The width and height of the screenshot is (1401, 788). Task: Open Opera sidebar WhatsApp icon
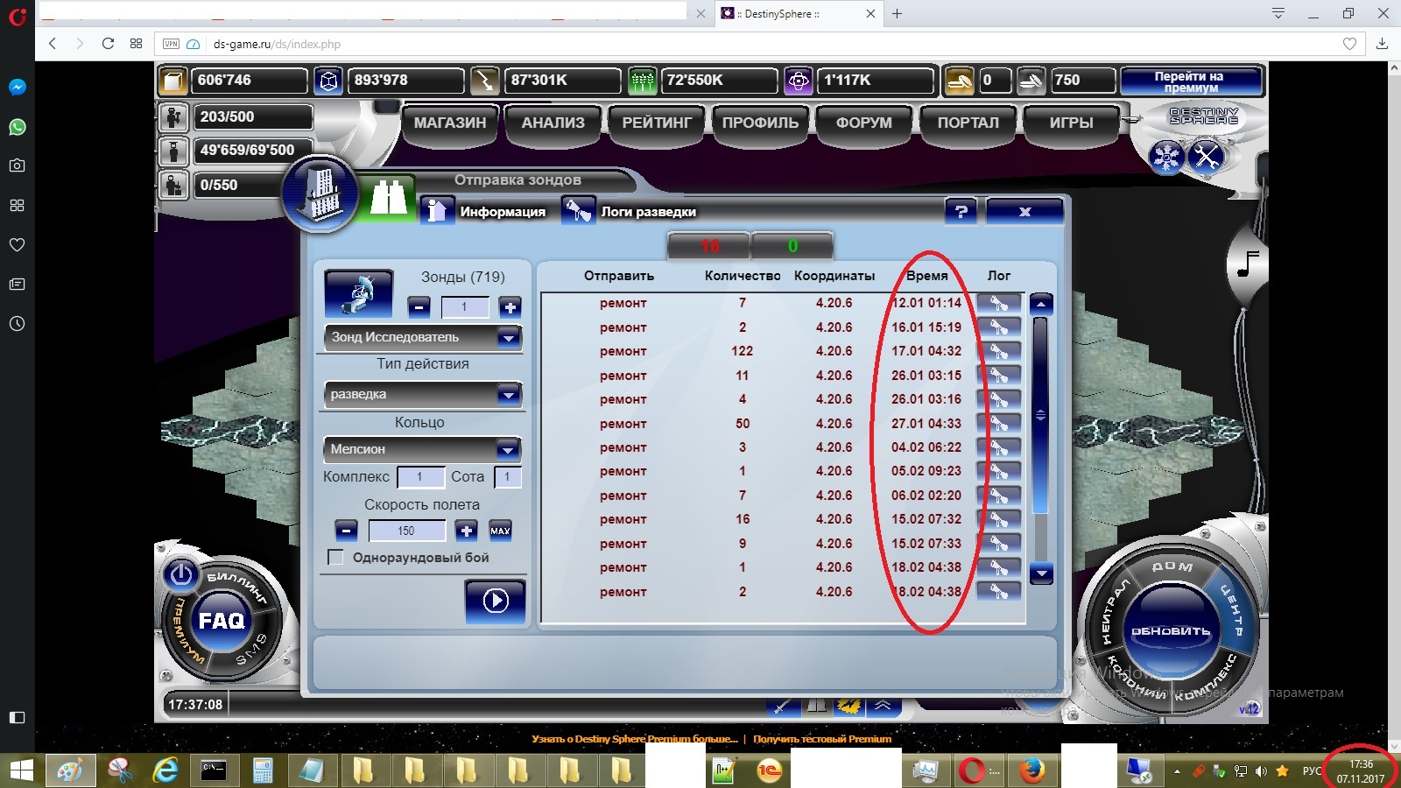click(17, 127)
